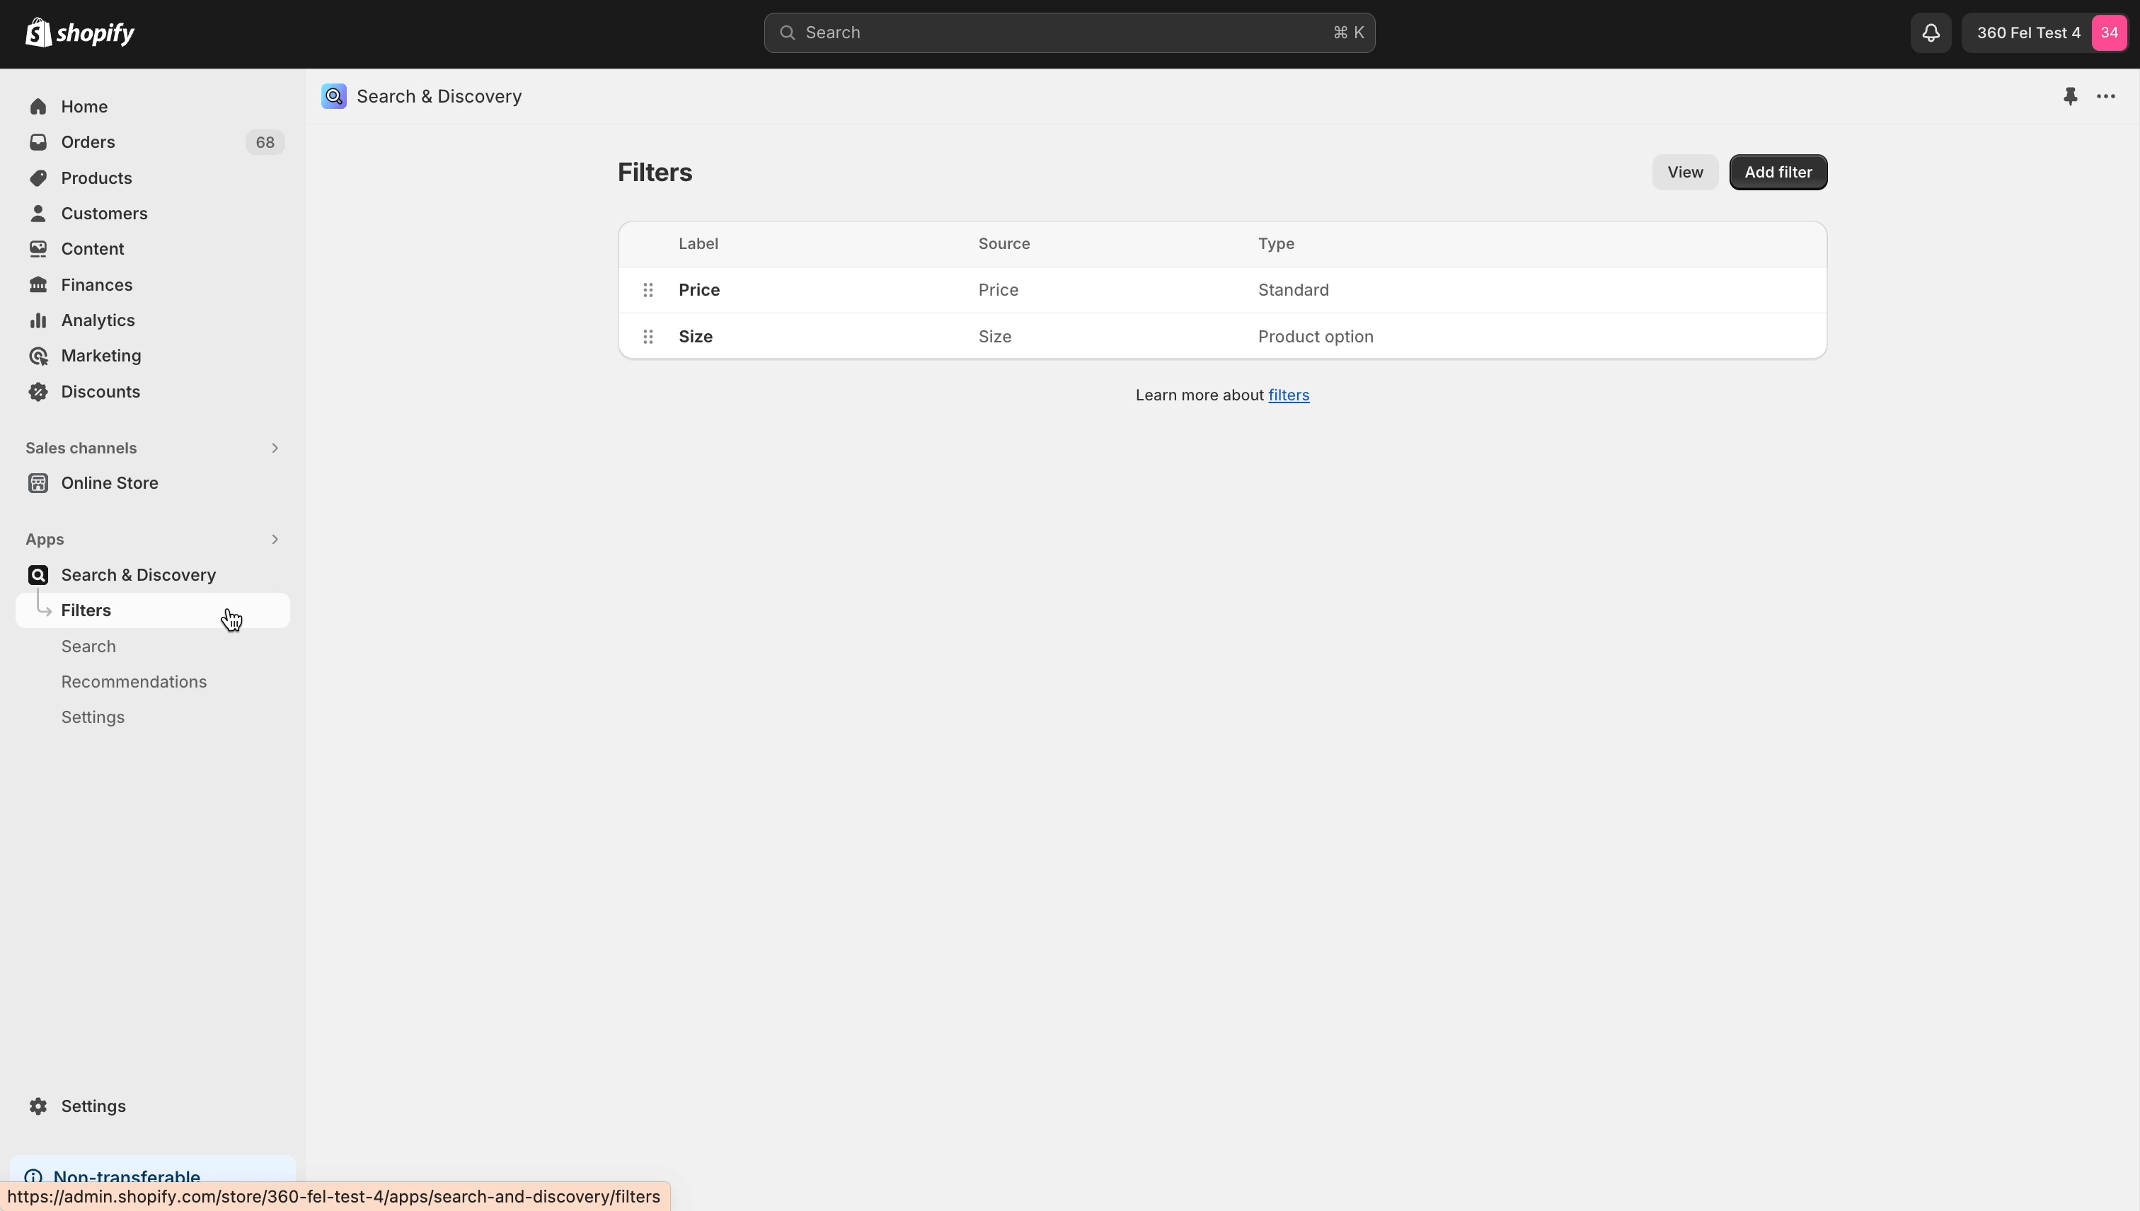This screenshot has width=2140, height=1211.
Task: Click the Products tag icon
Action: click(38, 178)
